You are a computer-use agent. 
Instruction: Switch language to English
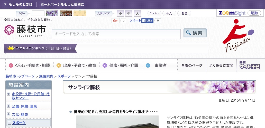(x=154, y=13)
